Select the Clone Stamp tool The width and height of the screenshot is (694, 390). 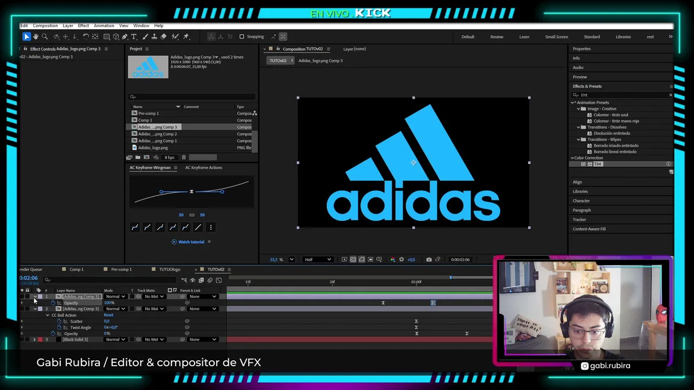click(155, 36)
